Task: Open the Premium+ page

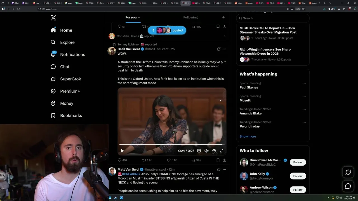Action: [65, 91]
